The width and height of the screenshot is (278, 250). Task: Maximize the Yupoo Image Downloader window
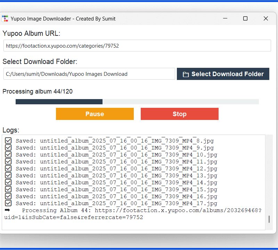[245, 19]
